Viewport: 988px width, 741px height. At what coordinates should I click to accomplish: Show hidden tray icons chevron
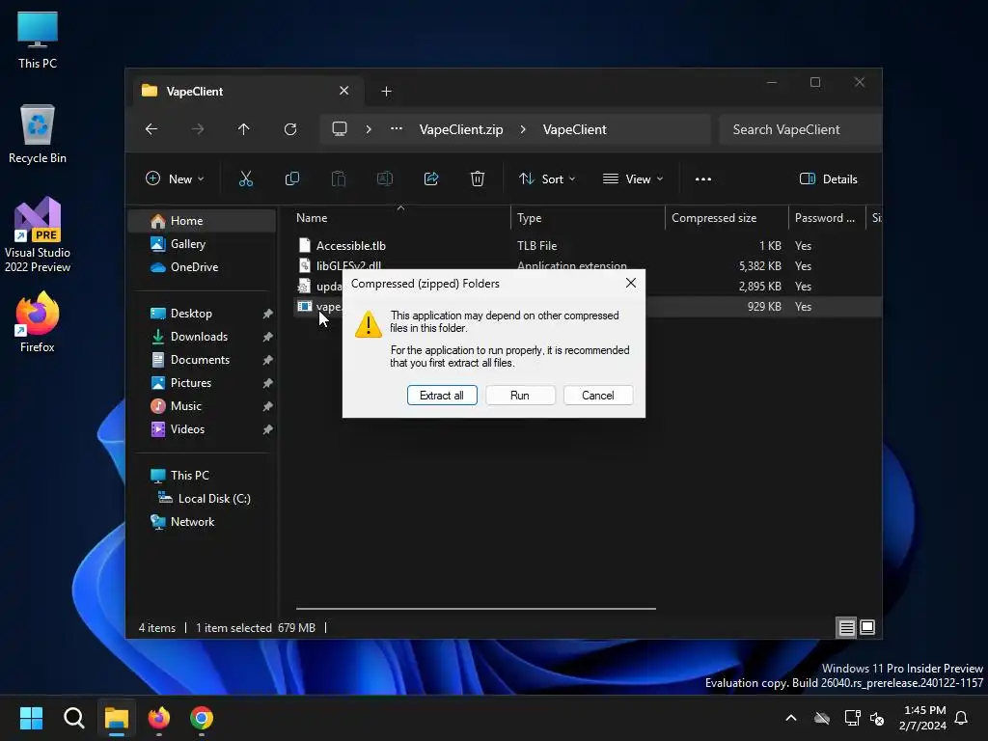(x=791, y=718)
